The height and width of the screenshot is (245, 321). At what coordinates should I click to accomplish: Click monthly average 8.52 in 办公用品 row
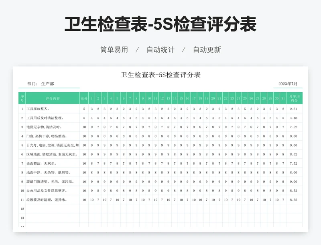[x=293, y=191]
